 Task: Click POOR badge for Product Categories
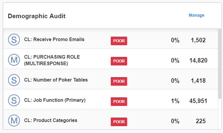point(119,122)
